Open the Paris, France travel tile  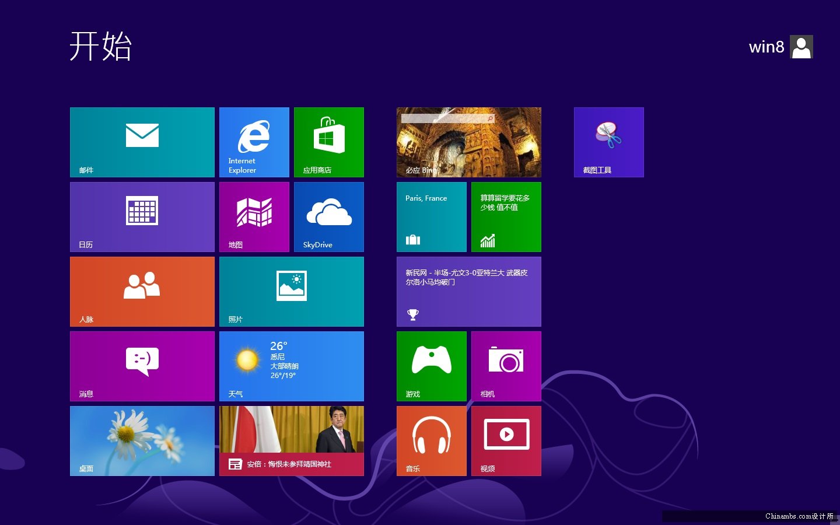432,216
